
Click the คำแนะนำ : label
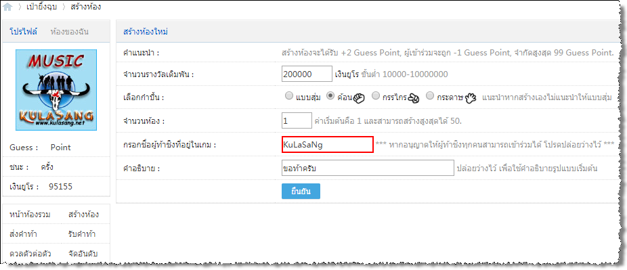pos(142,53)
